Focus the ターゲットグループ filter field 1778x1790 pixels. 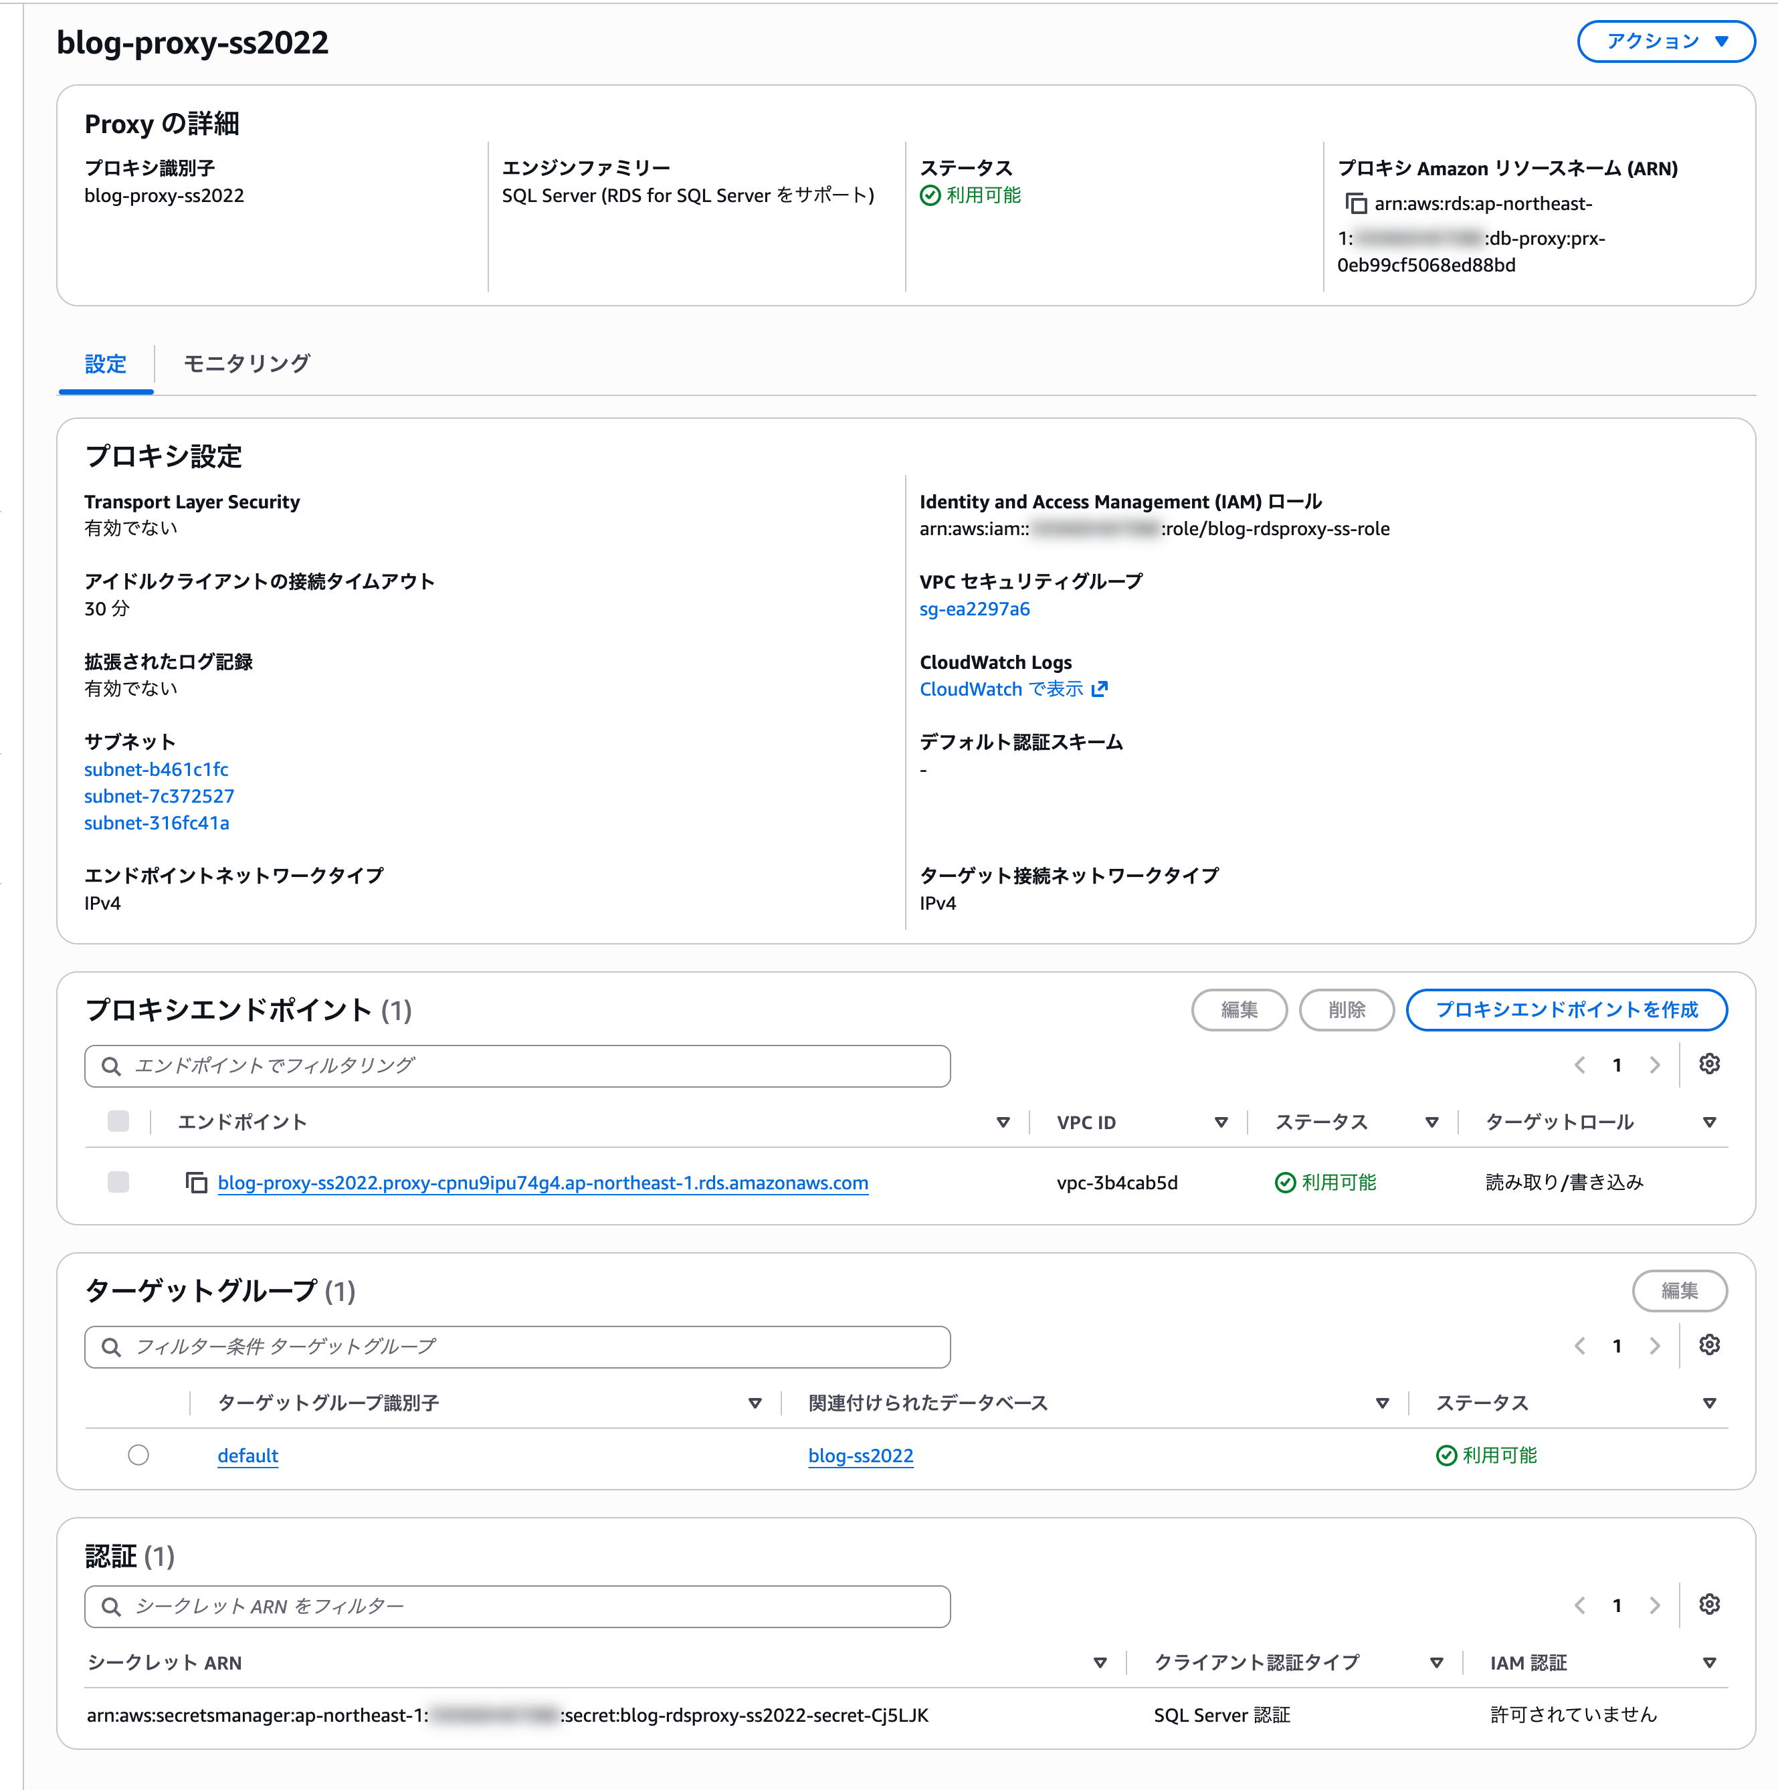tap(517, 1347)
